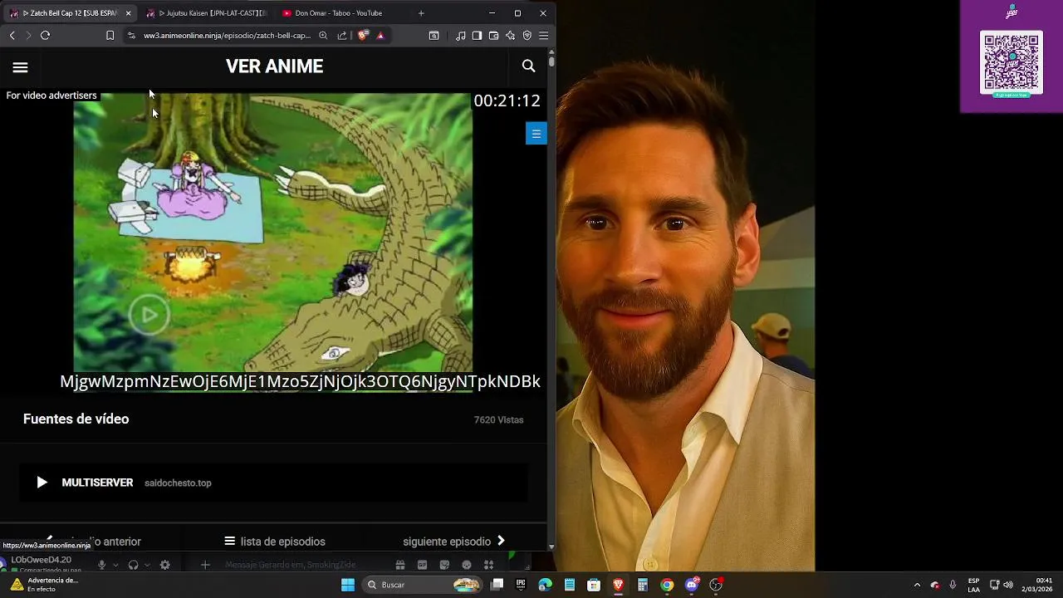Viewport: 1063px width, 598px height.
Task: Open lista de episodios
Action: (275, 542)
